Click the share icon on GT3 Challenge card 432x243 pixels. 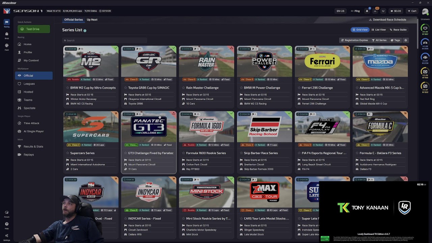tap(173, 113)
